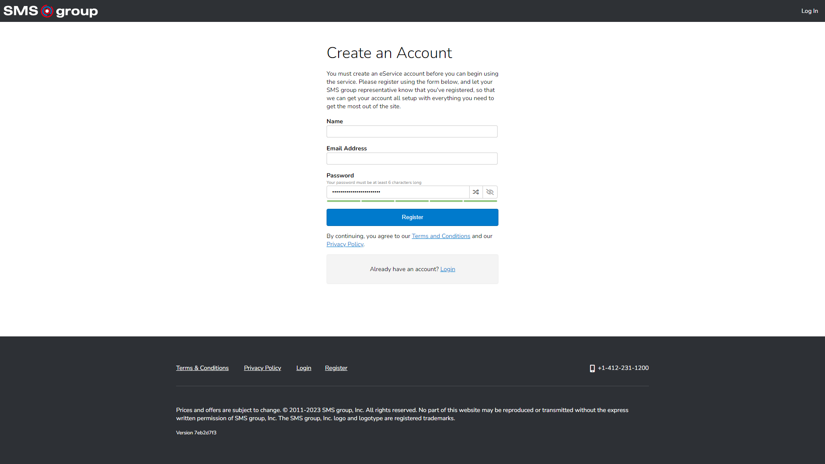Screen dimensions: 825x464
Task: Click the Version 7eb2d7f3 text
Action: click(196, 433)
